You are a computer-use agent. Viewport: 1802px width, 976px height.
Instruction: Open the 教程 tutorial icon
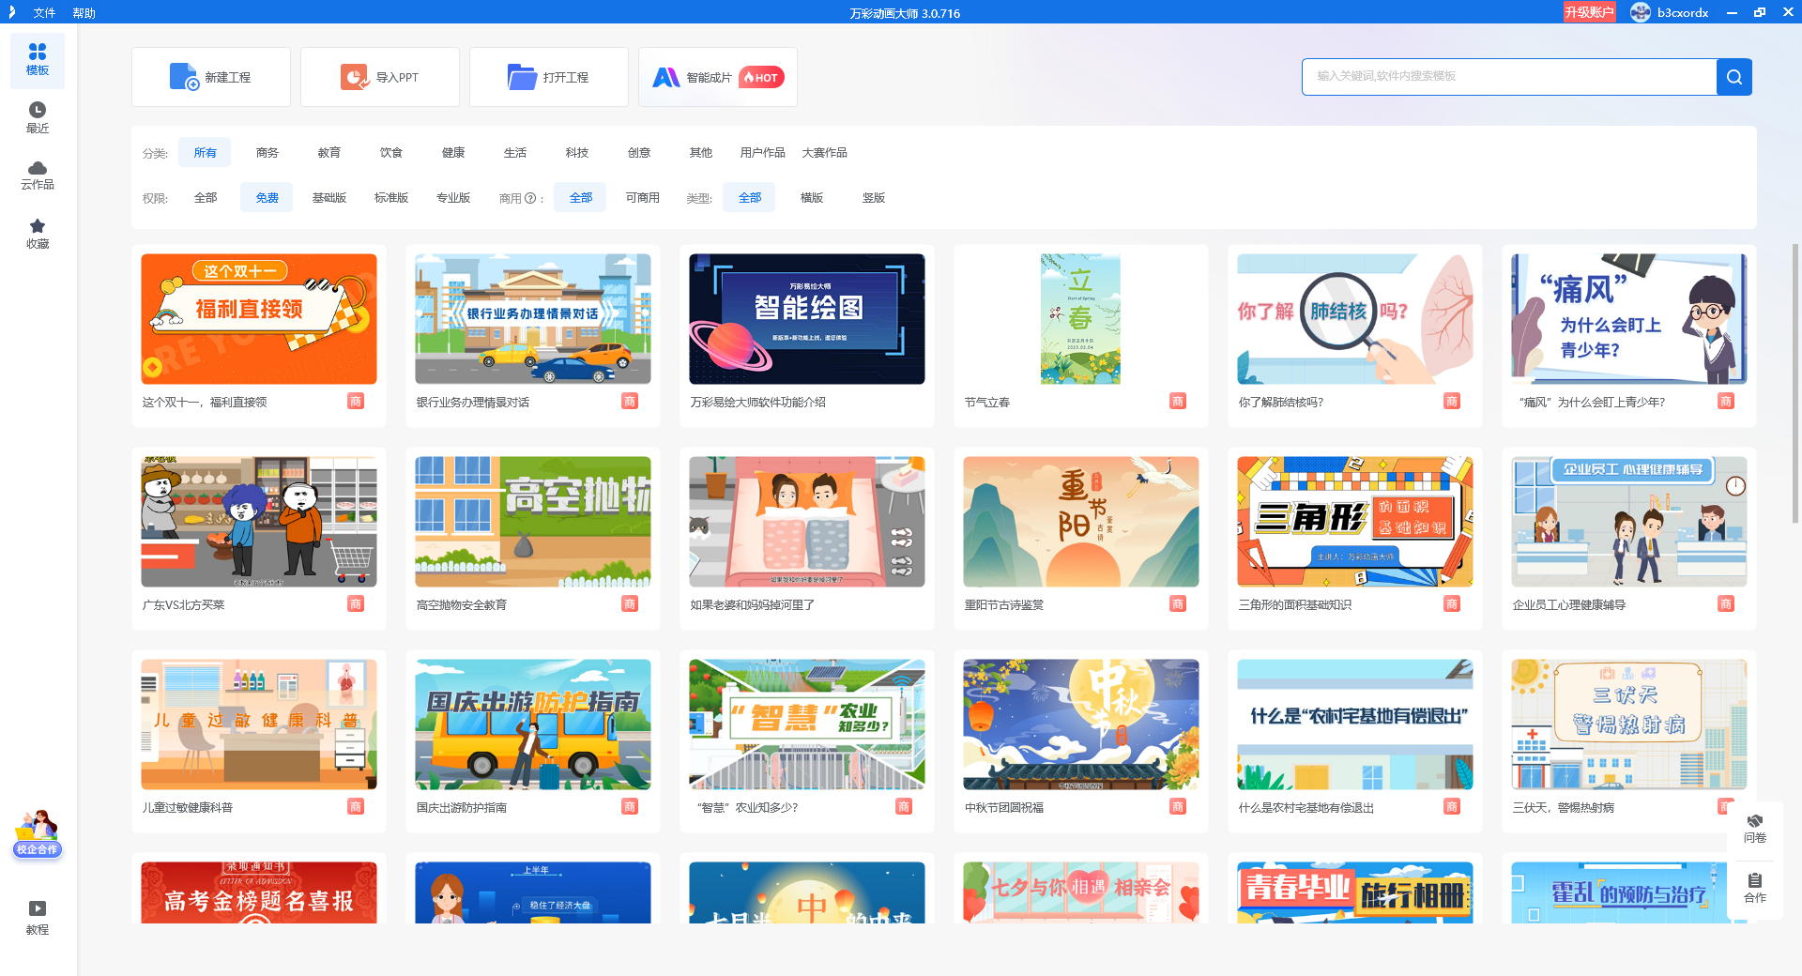pyautogui.click(x=38, y=918)
